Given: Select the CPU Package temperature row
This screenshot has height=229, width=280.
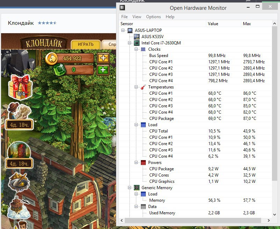Looking at the screenshot, I should pos(195,119).
